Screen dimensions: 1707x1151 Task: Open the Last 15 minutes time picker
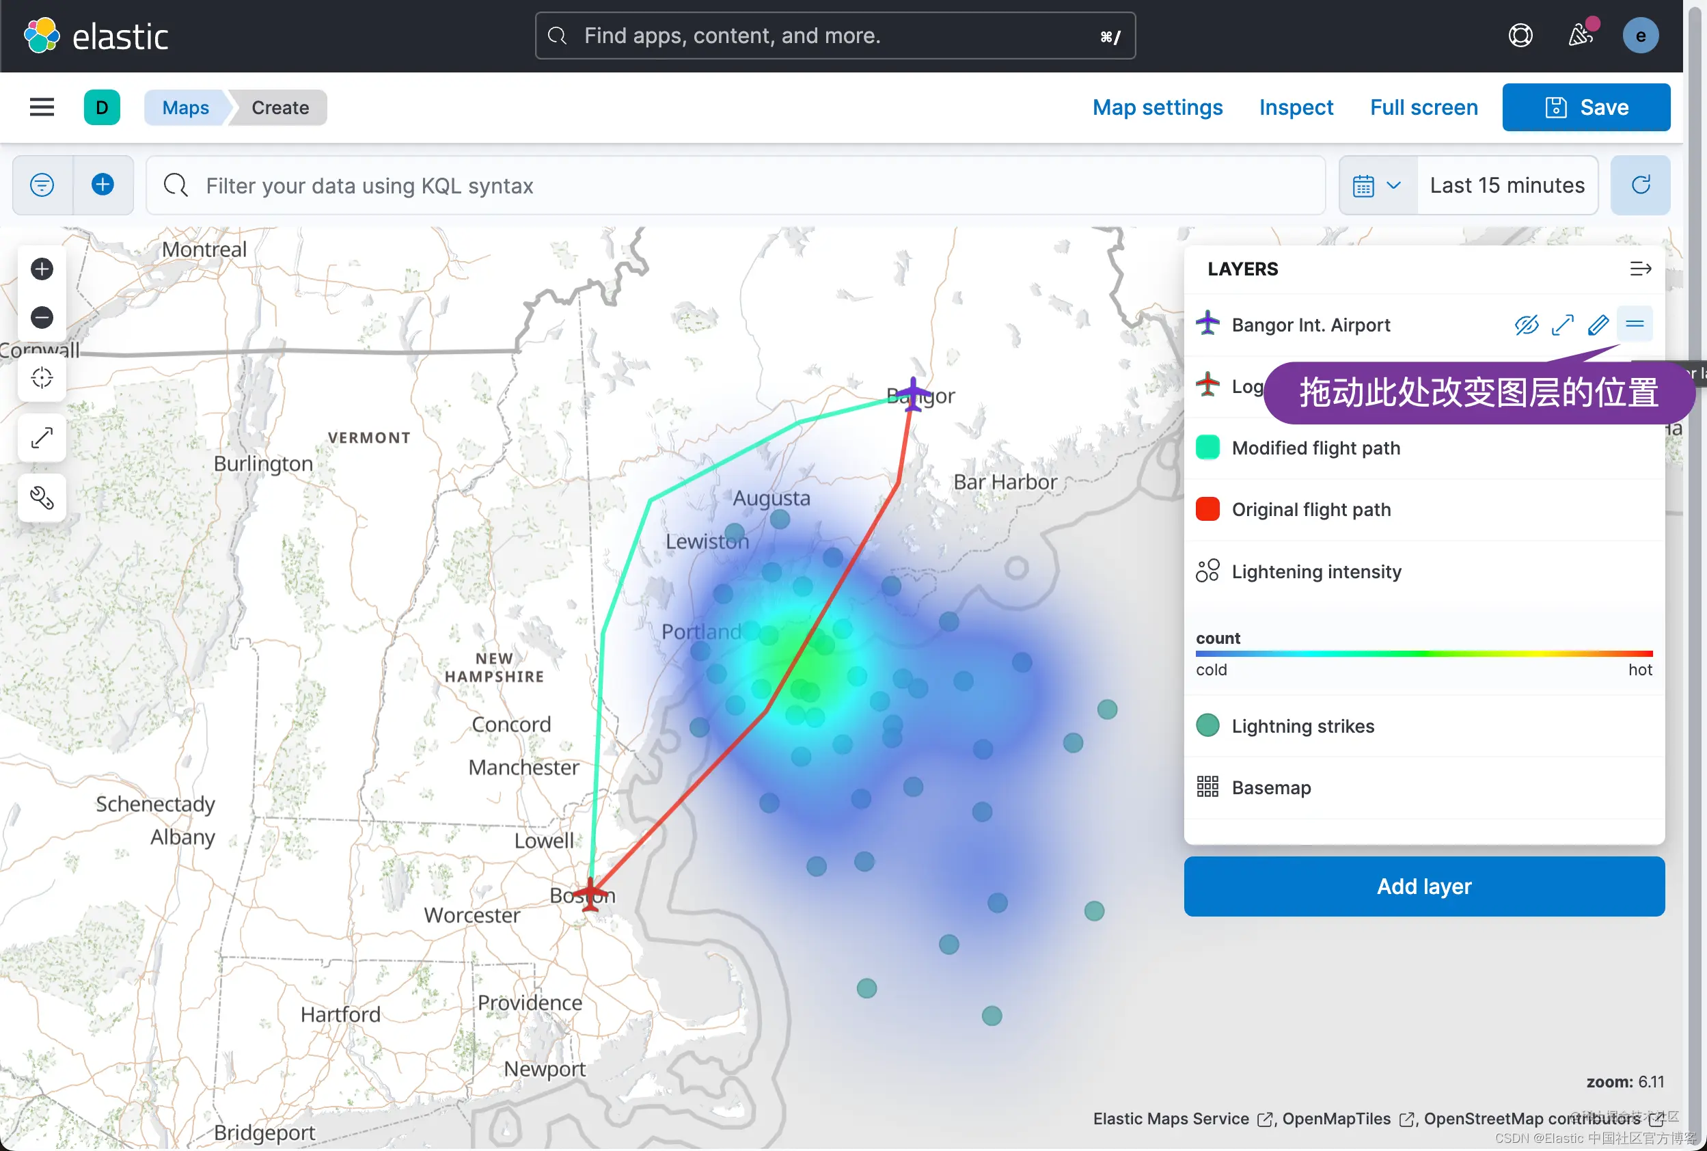coord(1507,185)
